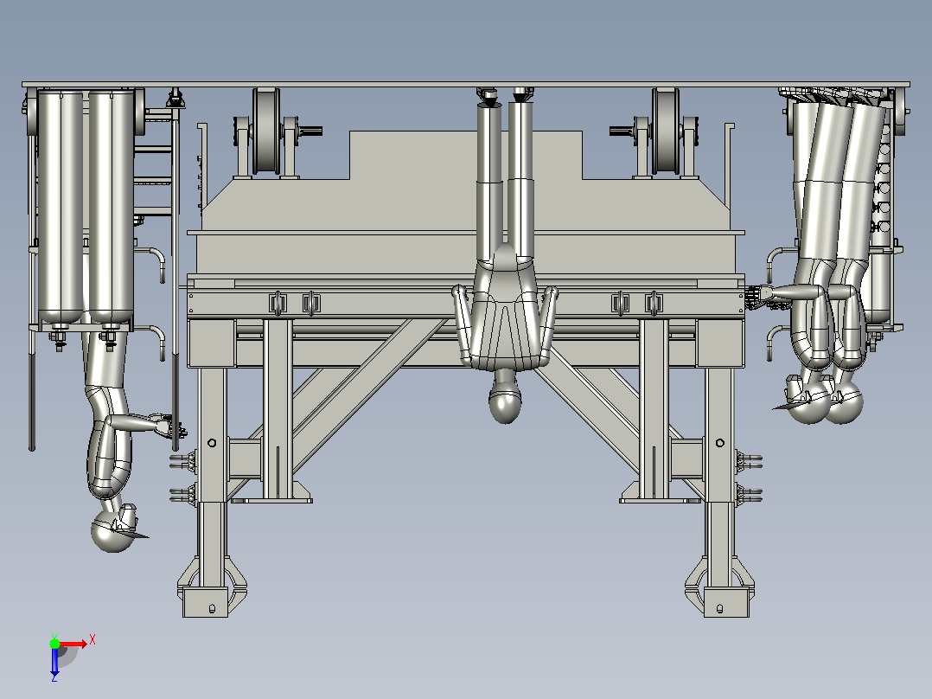
Task: Click the green Y axis dot of the triad
Action: click(x=54, y=643)
